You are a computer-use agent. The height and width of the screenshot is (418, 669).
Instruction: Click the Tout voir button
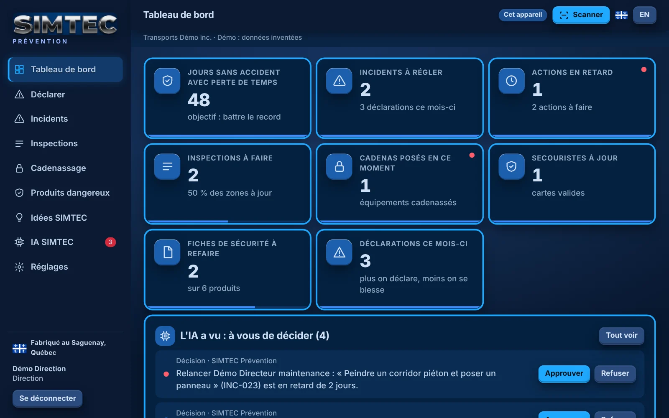[x=621, y=335]
